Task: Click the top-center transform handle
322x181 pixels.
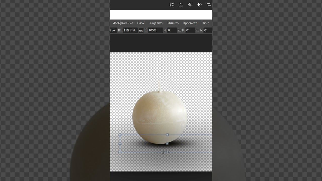Action: pos(167,135)
